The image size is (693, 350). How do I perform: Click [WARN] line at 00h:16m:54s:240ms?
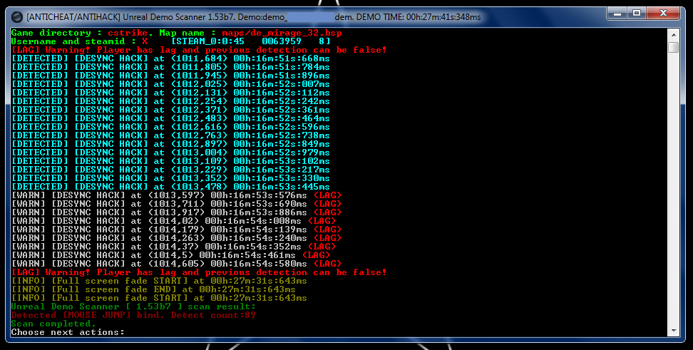click(x=176, y=238)
